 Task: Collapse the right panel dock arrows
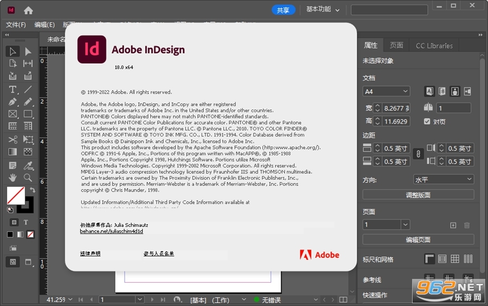[480, 35]
